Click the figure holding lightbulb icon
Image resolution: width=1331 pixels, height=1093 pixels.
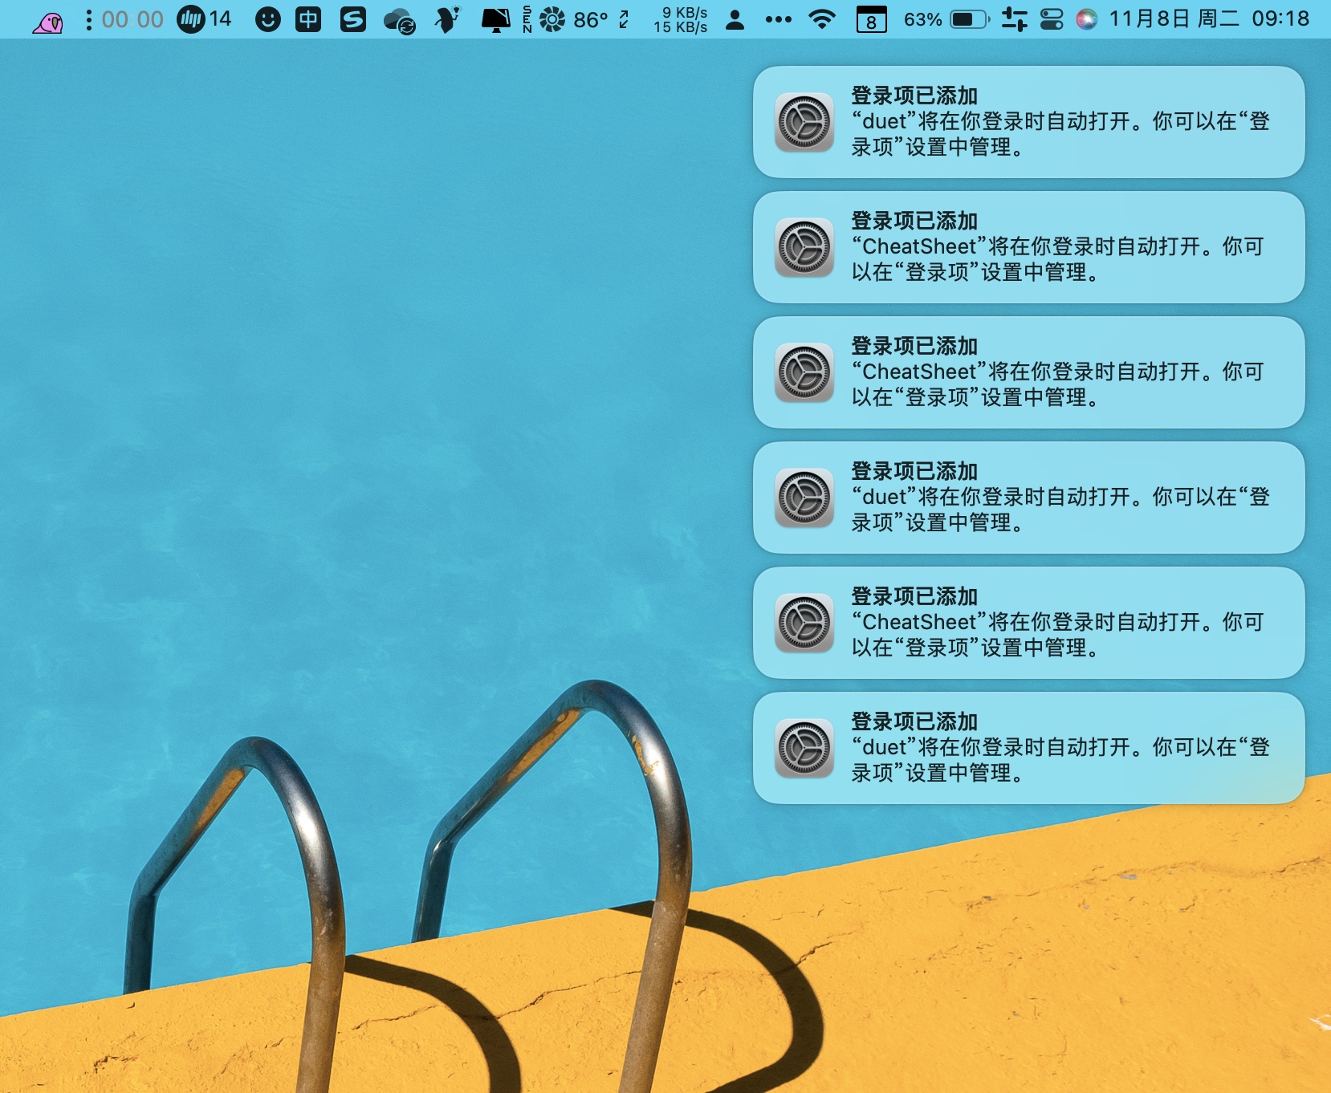[x=447, y=19]
